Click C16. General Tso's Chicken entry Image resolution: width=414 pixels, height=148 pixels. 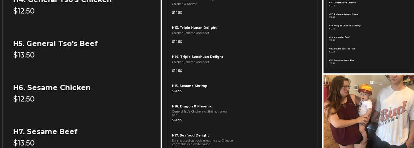342,3
